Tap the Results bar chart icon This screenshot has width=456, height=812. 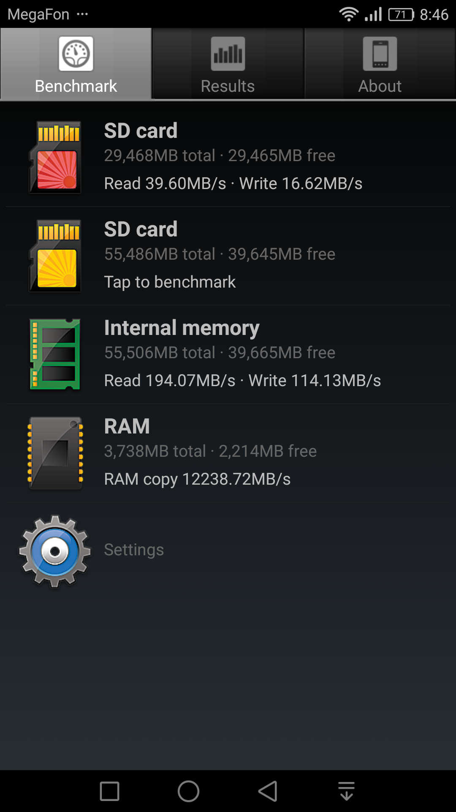[x=228, y=54]
